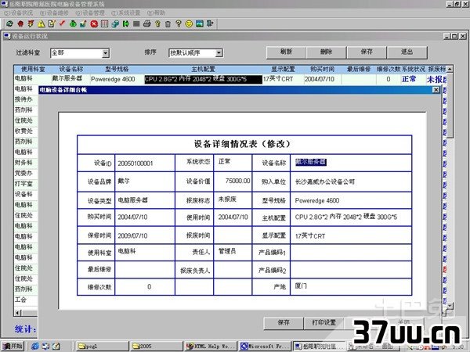Image resolution: width=470 pixels, height=352 pixels.
Task: Select the 党委办 row in table
Action: click(26, 173)
